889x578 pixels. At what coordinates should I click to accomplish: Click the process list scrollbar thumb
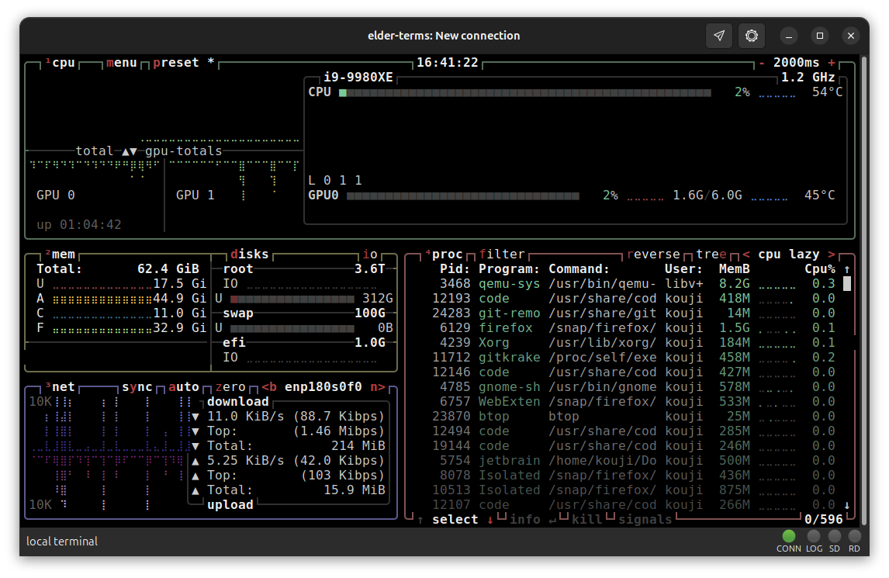click(847, 284)
